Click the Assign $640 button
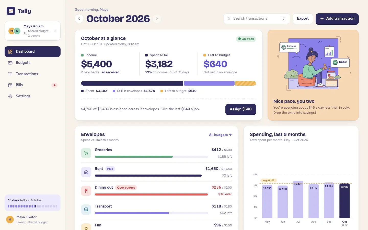The width and height of the screenshot is (368, 230). [240, 109]
